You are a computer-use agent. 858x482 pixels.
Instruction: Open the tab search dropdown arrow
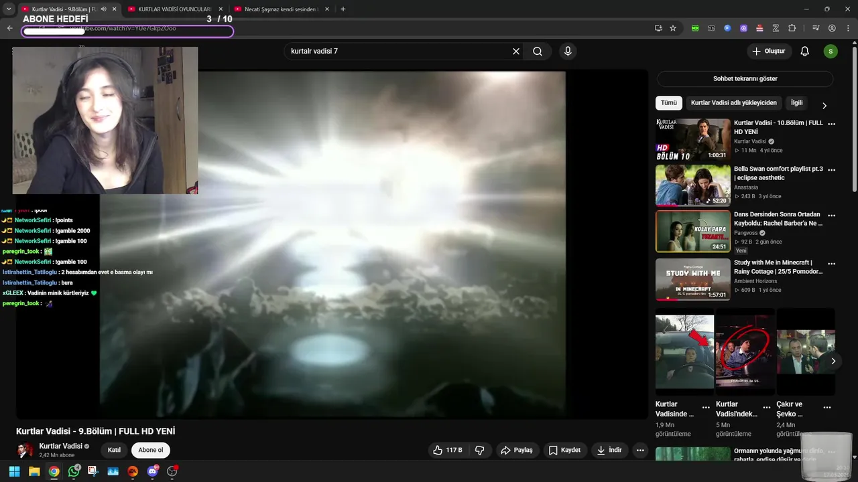[x=9, y=9]
